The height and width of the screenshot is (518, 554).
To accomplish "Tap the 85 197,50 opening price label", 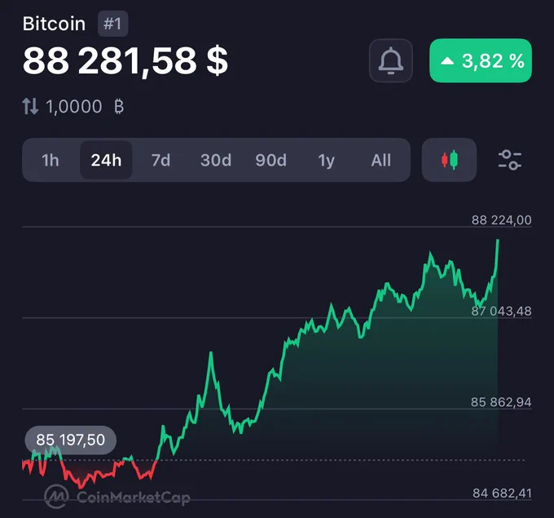I will pyautogui.click(x=70, y=440).
